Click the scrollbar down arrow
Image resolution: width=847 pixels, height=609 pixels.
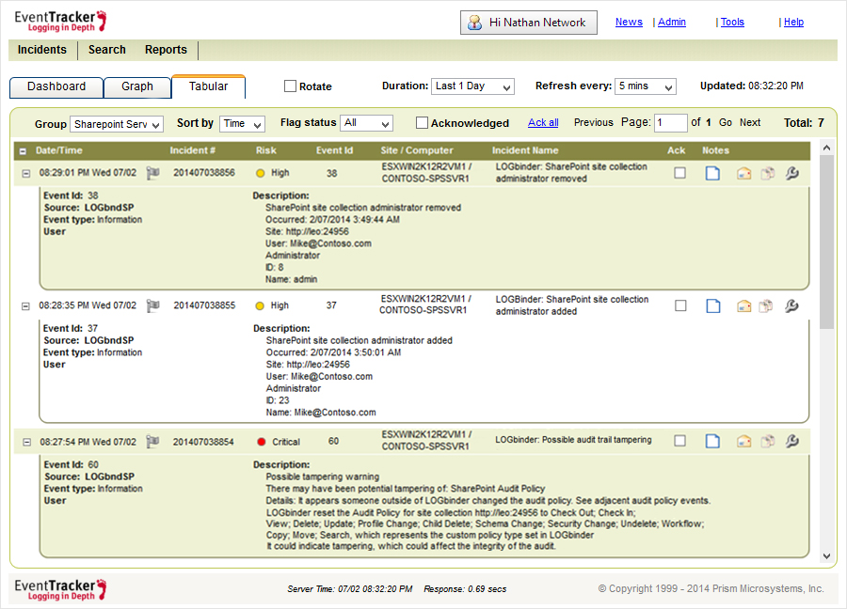(x=826, y=556)
